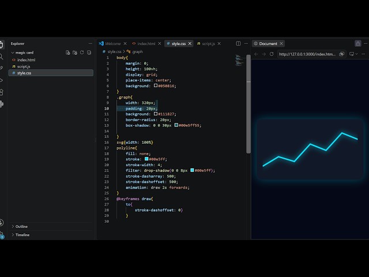The image size is (369, 277).
Task: Open the Python icon in activity bar
Action: click(1, 104)
